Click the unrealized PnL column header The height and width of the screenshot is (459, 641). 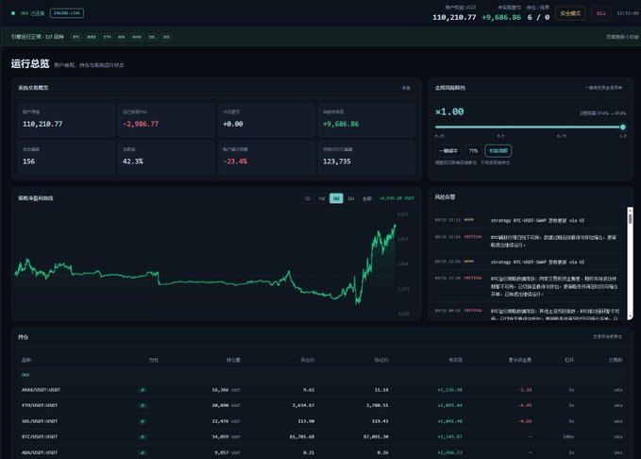click(x=455, y=360)
